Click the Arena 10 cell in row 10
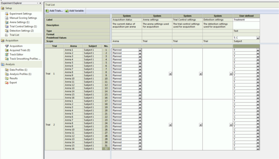Viewport: 279px width, 159px height. click(73, 79)
